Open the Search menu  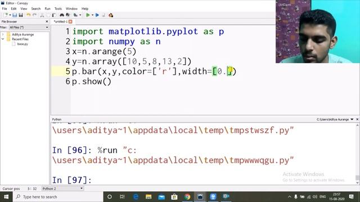click(x=36, y=9)
